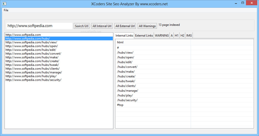Select the /hubs/manage/ table row

coord(184,91)
